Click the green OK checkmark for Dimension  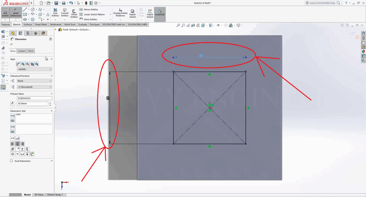(x=12, y=44)
